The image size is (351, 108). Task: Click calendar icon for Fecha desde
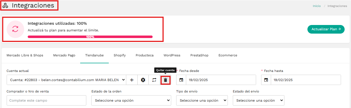[181, 80]
